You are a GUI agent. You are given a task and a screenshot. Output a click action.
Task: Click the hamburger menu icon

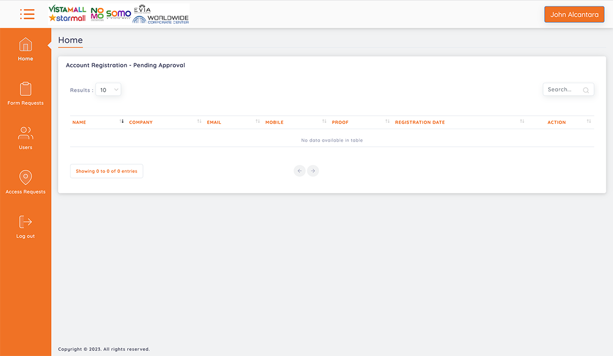click(x=27, y=14)
